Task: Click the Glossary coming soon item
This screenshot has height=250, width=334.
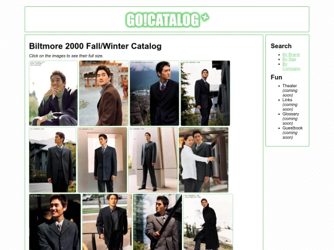Action: point(291,119)
